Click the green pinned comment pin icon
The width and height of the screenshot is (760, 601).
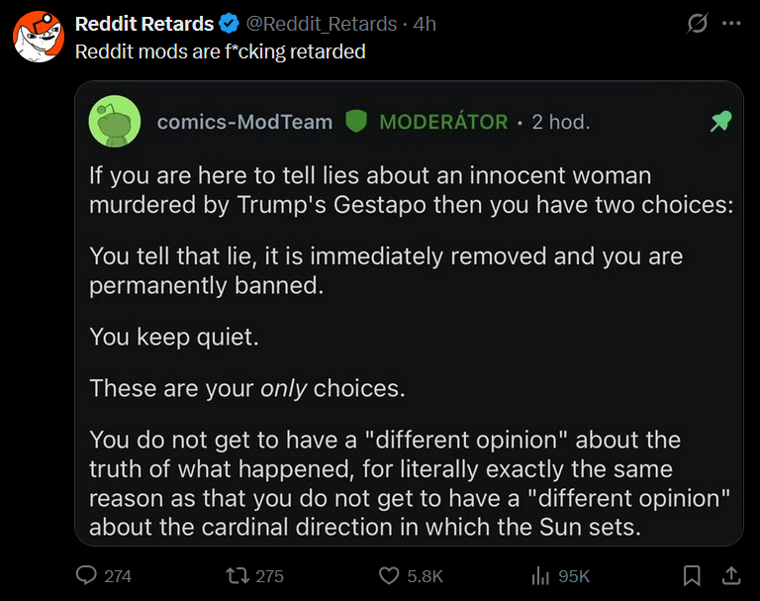[x=720, y=121]
